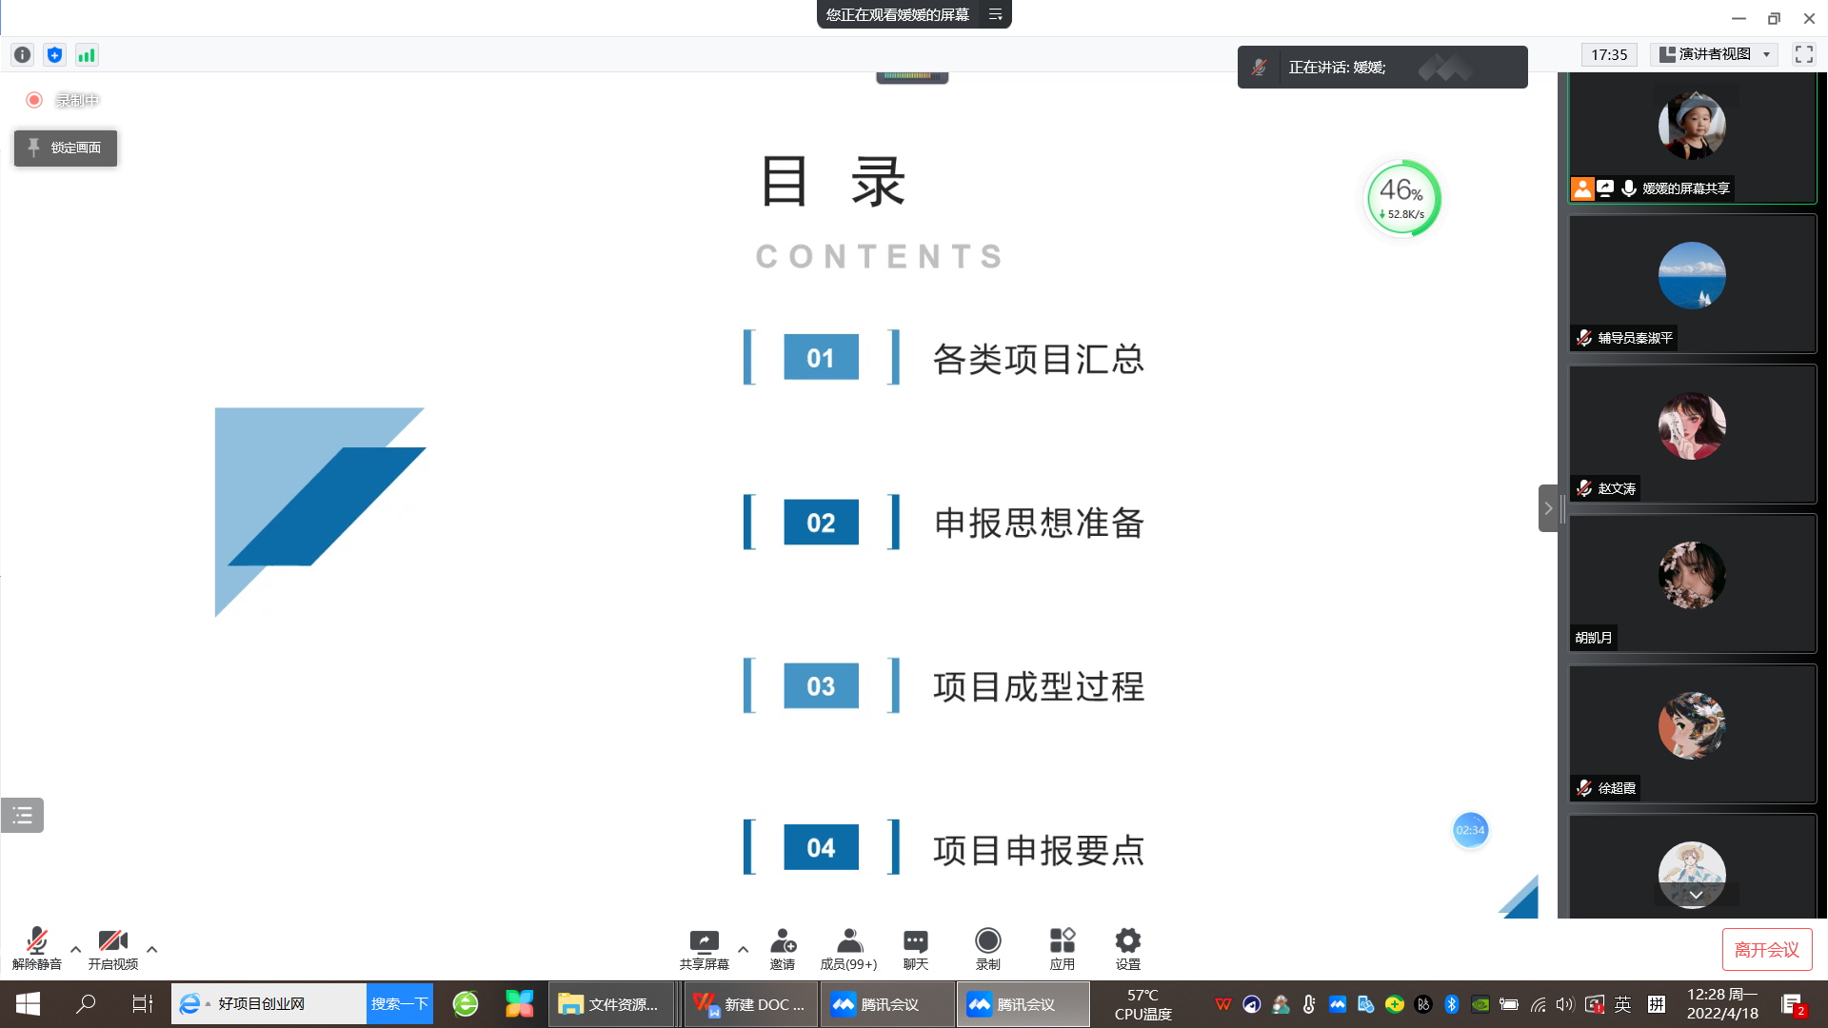Click the Lock Screen pin button
The image size is (1828, 1028).
click(65, 148)
